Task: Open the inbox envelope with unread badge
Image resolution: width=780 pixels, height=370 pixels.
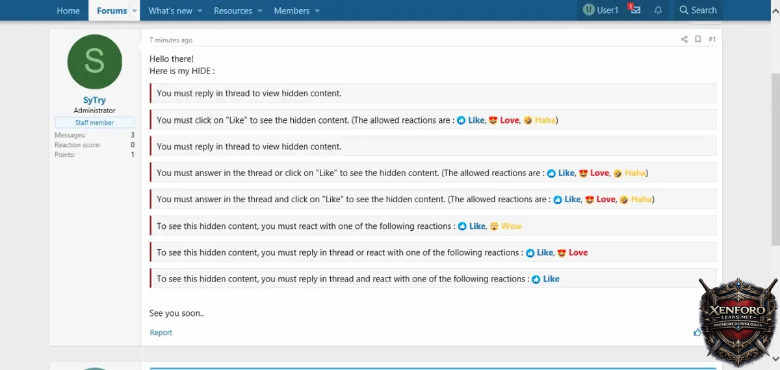Action: pyautogui.click(x=635, y=10)
